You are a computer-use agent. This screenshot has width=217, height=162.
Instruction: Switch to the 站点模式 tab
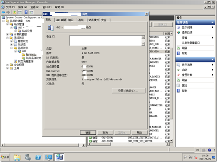click(x=94, y=20)
